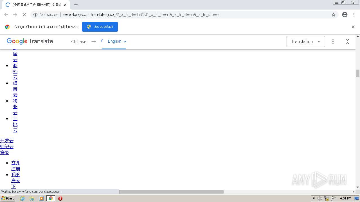Open the red security taskbar icon
Screen dimensions: 360x202
pyautogui.click(x=60, y=198)
